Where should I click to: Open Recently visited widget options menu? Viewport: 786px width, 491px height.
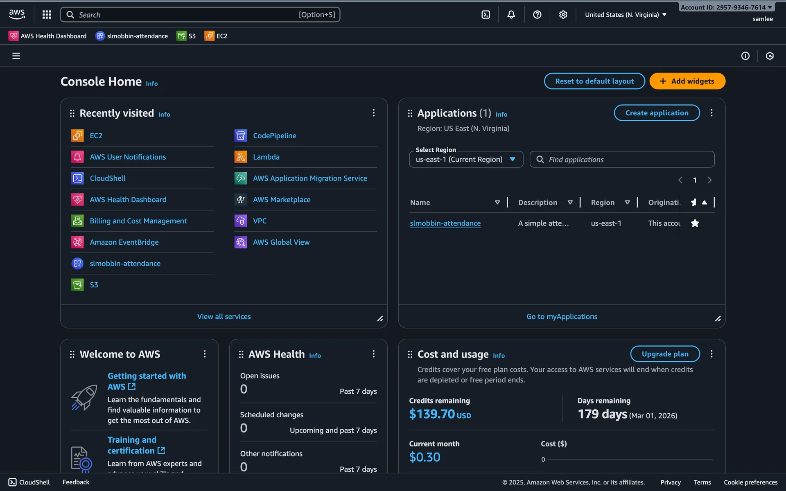373,113
